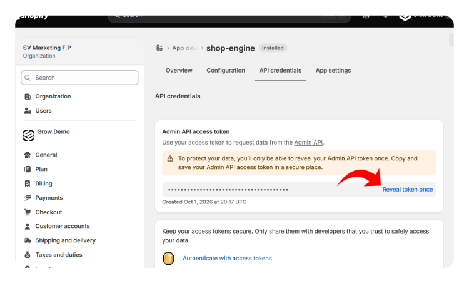Screen dimensions: 469x283
Task: Open the Admin API documentation link
Action: tap(308, 143)
